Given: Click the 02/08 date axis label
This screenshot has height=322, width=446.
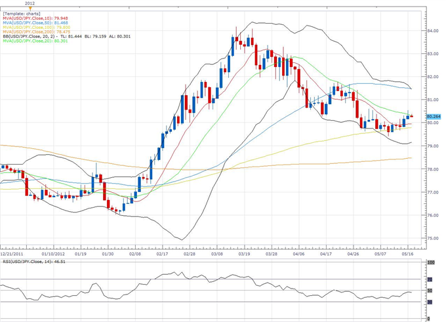Looking at the screenshot, I should [135, 254].
